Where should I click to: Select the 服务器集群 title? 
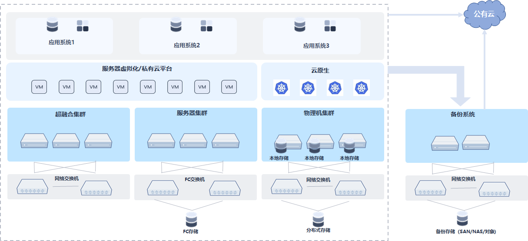coord(192,113)
